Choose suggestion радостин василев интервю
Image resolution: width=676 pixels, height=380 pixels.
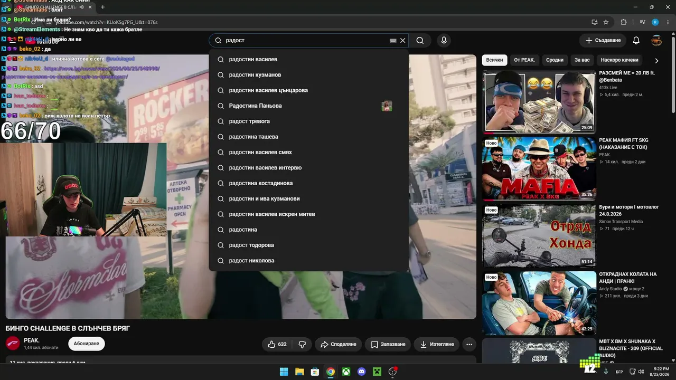(309, 168)
